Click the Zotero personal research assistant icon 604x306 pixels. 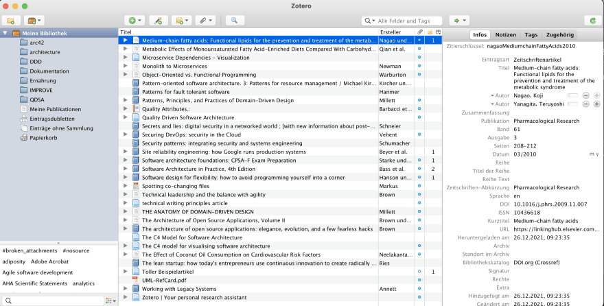pyautogui.click(x=136, y=297)
